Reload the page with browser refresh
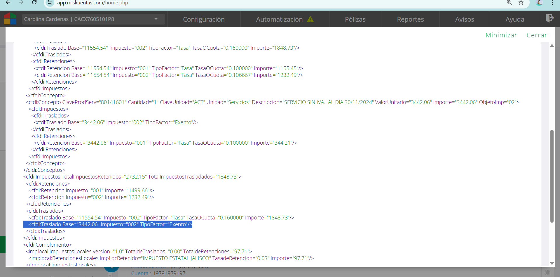560x277 pixels. (x=34, y=3)
